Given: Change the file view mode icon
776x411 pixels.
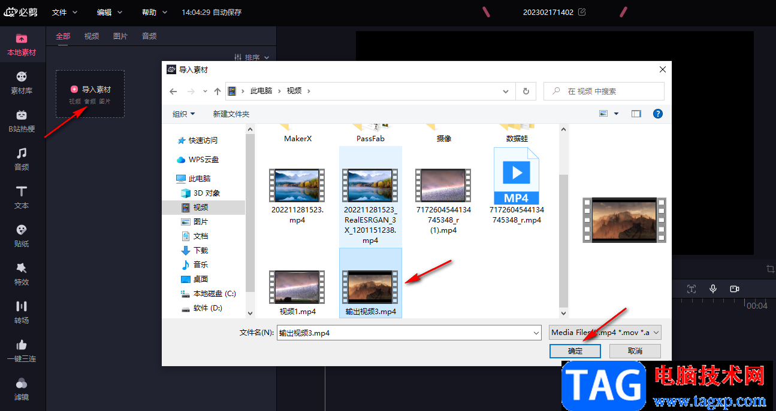Looking at the screenshot, I should [603, 114].
